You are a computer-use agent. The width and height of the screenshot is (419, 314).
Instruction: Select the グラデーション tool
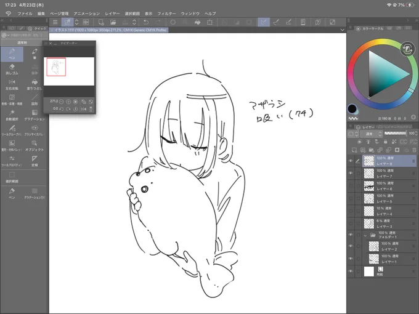tap(35, 115)
